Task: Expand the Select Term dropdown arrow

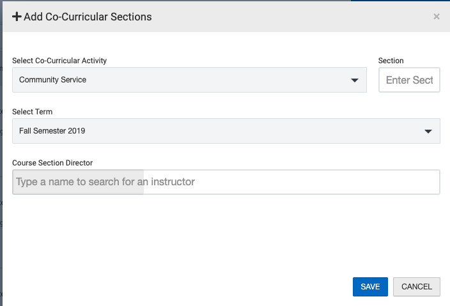Action: 428,132
